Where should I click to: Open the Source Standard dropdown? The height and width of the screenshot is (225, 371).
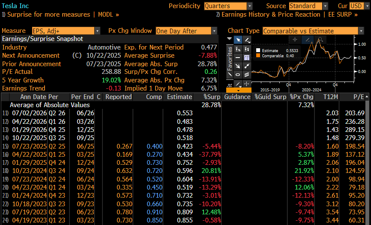click(x=308, y=6)
